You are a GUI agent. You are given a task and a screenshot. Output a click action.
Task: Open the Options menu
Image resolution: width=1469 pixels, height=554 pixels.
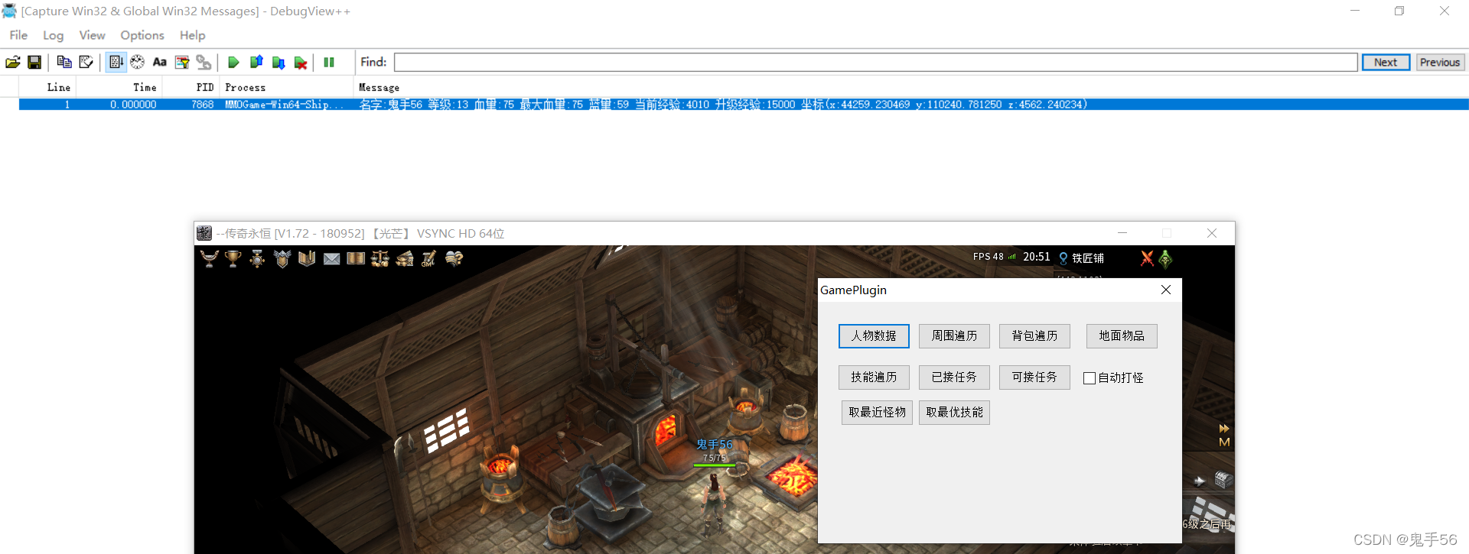[142, 35]
